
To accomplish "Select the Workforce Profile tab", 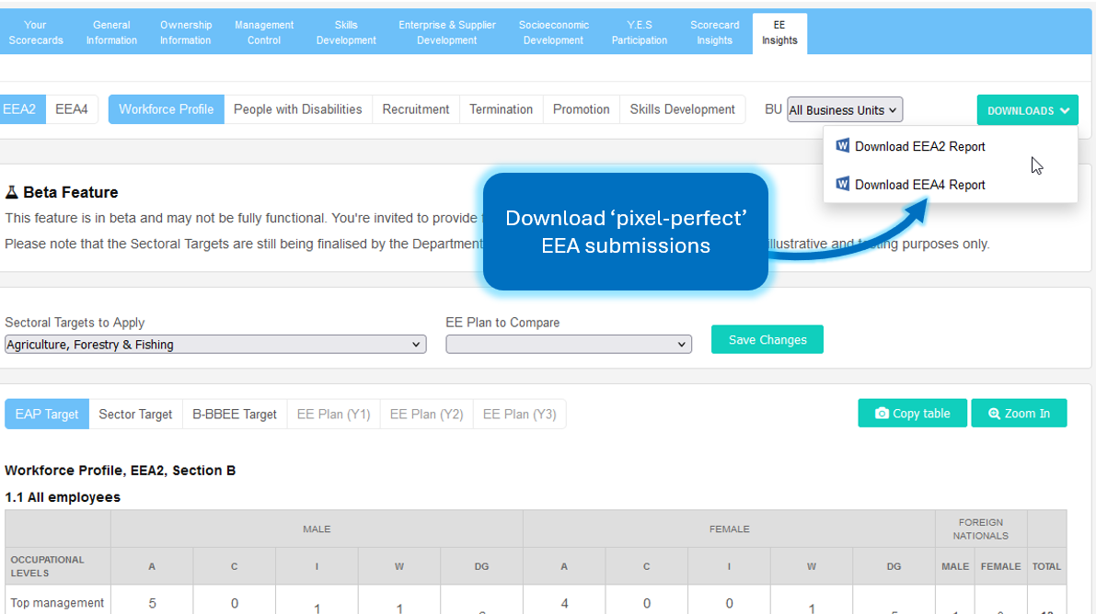I will [167, 109].
